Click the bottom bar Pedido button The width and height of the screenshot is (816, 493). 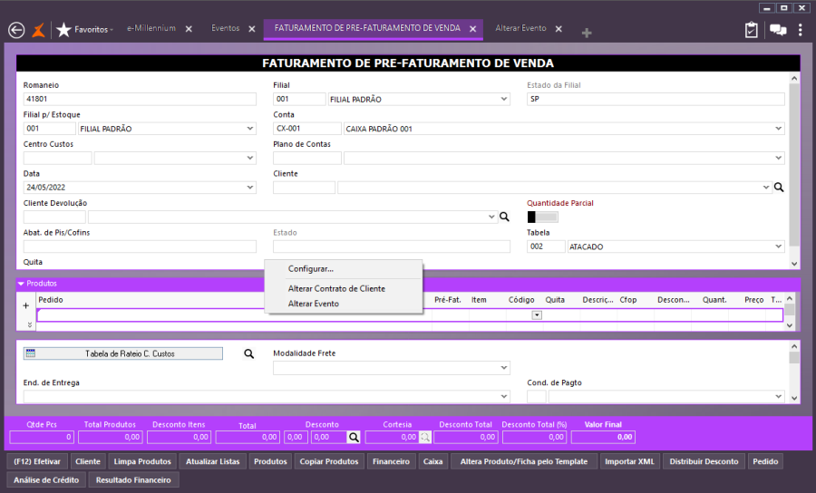click(x=765, y=461)
